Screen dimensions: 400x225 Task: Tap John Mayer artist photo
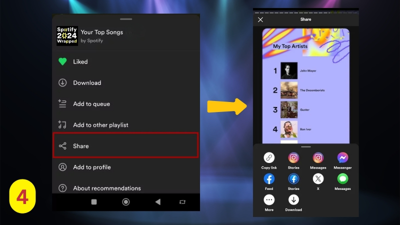coord(289,70)
